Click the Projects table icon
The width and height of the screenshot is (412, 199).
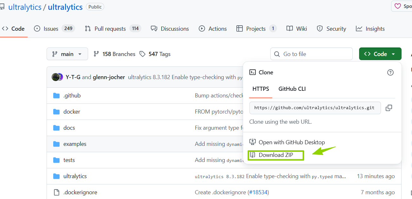pyautogui.click(x=240, y=29)
